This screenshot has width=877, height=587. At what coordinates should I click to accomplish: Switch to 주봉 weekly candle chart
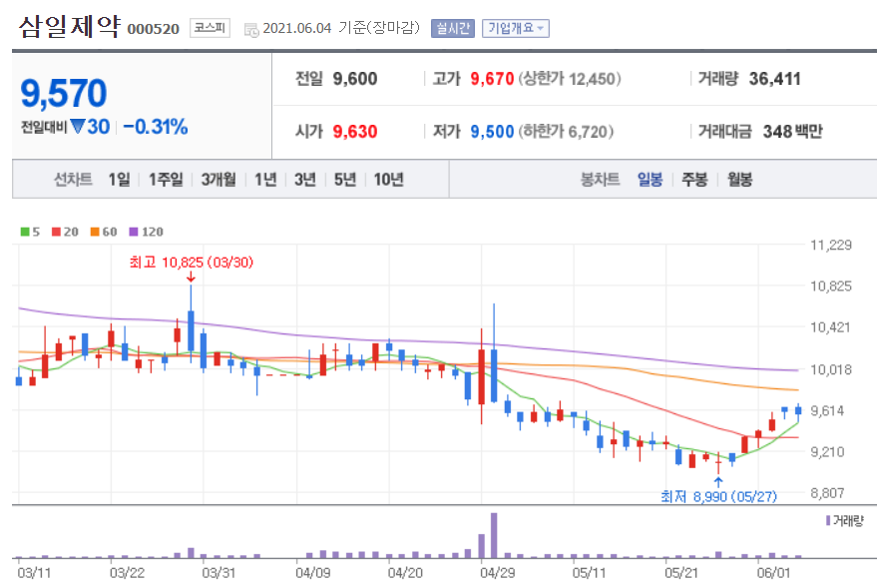pyautogui.click(x=694, y=180)
